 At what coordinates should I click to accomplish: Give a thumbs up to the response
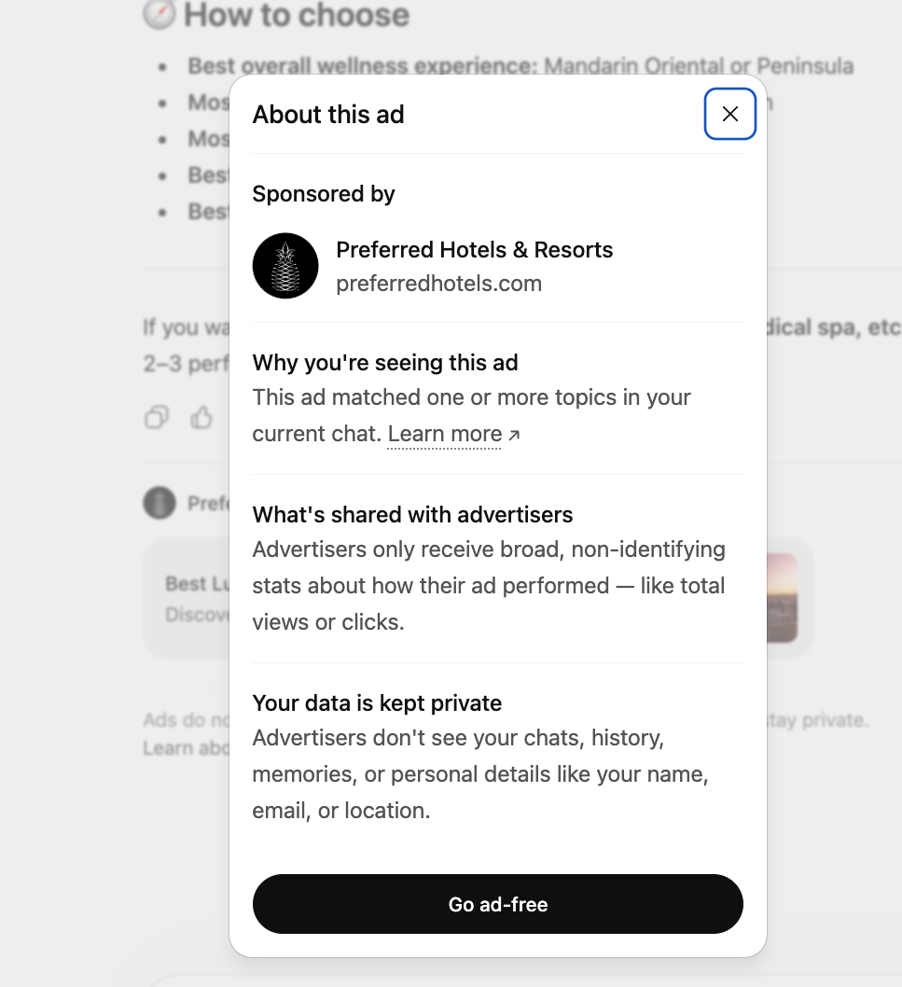click(x=201, y=418)
